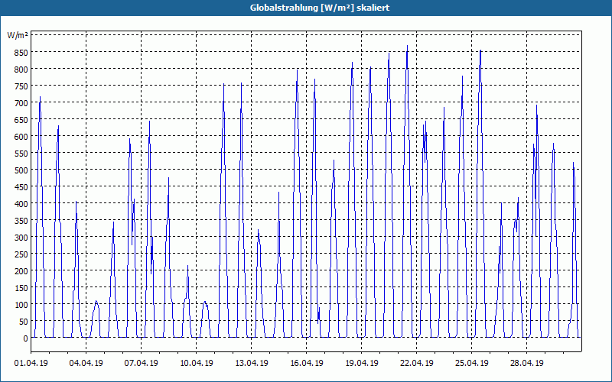Select the 200 tick label on the y-axis
This screenshot has width=612, height=382.
[21, 271]
